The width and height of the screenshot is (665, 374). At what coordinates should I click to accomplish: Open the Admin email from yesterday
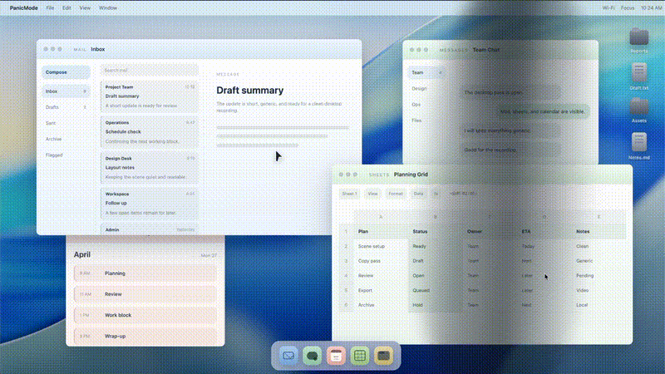[150, 229]
